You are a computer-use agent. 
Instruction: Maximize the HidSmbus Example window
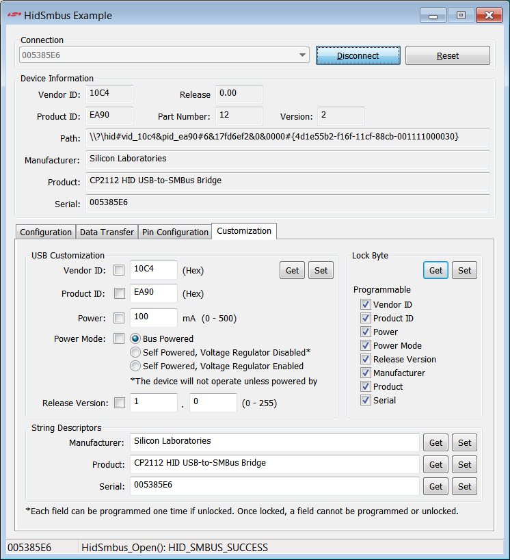click(x=461, y=15)
